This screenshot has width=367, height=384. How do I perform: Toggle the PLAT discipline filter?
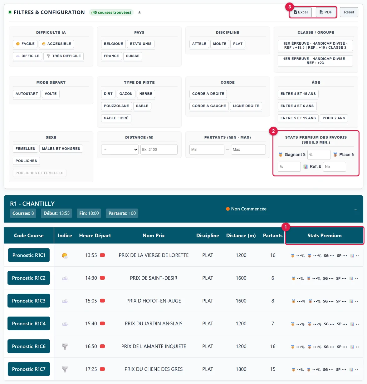coord(238,44)
